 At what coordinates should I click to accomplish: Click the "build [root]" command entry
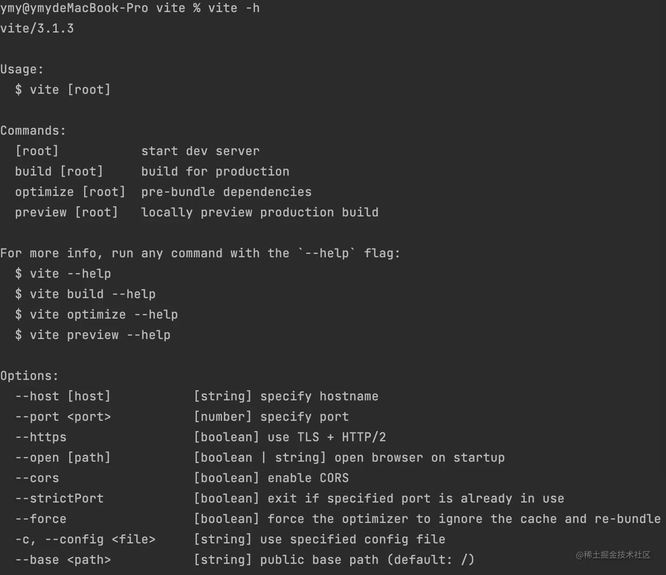(x=59, y=172)
